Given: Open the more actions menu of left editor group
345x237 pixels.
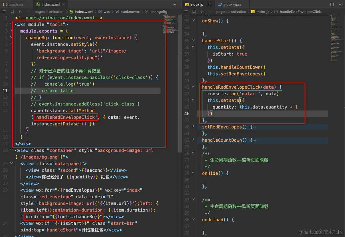Looking at the screenshot, I should pyautogui.click(x=174, y=4).
